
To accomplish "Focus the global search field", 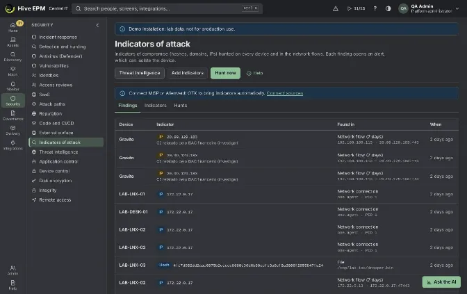I will point(167,8).
